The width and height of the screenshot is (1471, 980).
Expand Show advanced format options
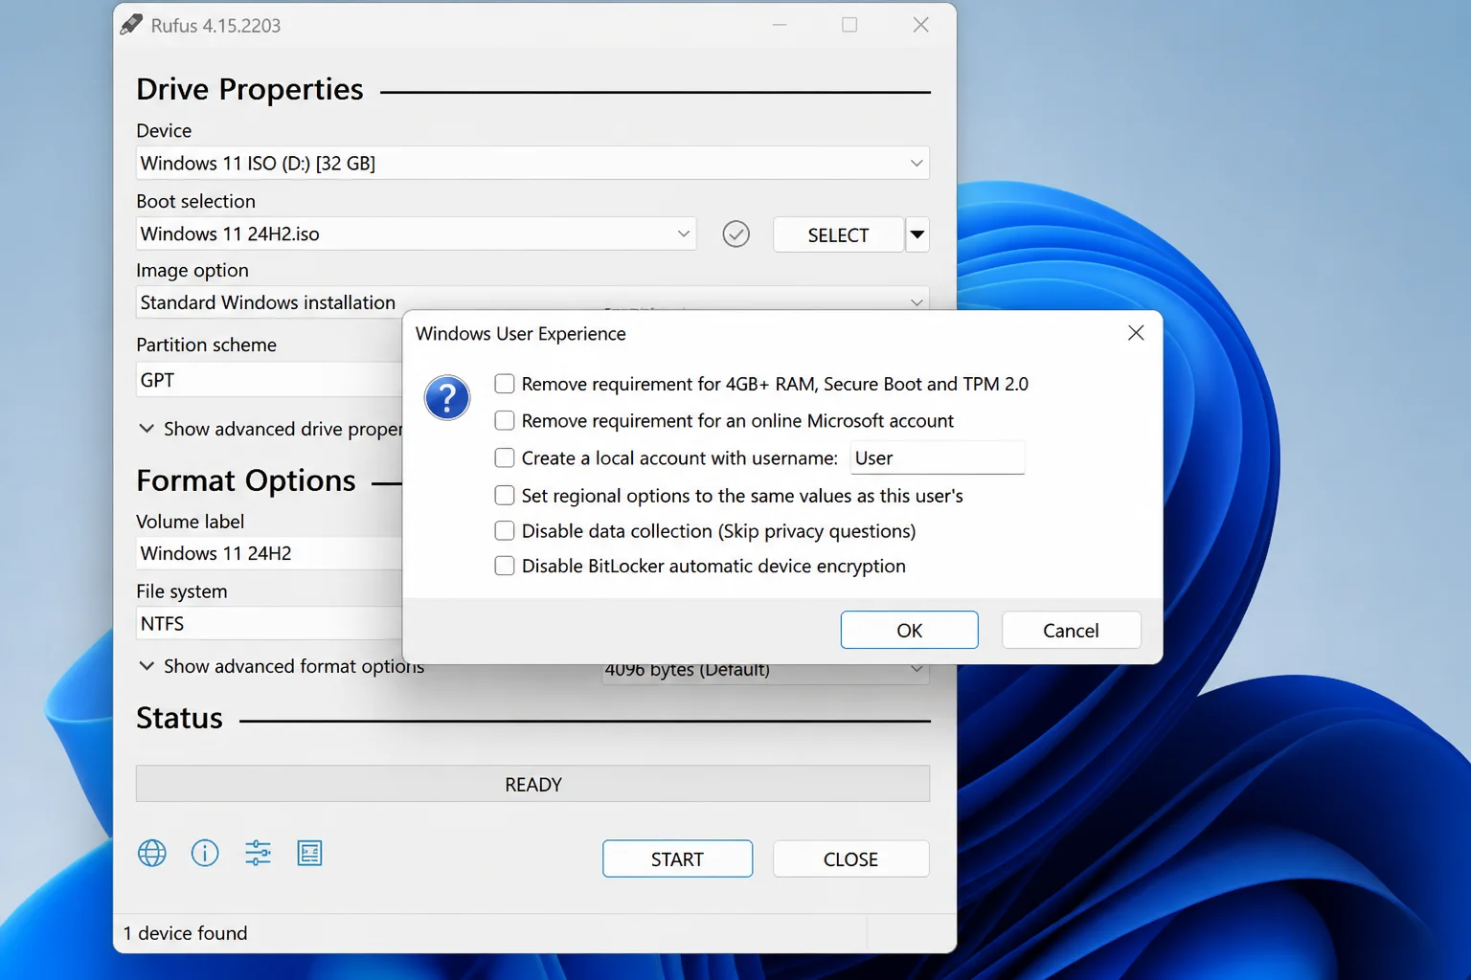pos(282,666)
